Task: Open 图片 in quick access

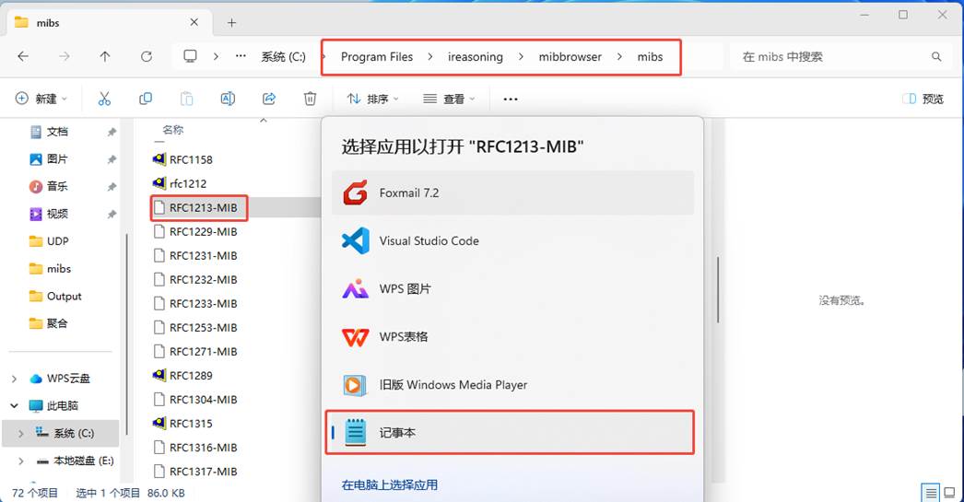Action: pyautogui.click(x=57, y=159)
